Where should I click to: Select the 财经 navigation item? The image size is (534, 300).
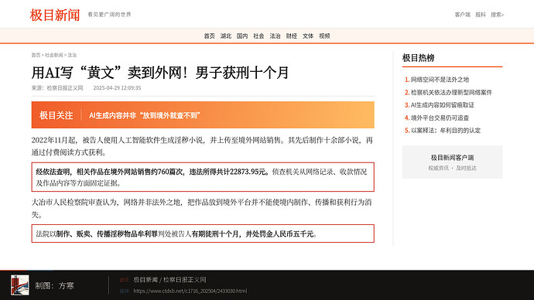[292, 36]
